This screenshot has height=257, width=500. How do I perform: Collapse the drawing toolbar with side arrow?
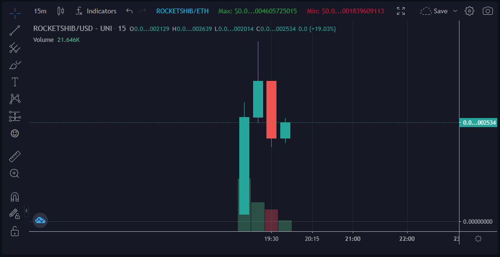pos(27,210)
